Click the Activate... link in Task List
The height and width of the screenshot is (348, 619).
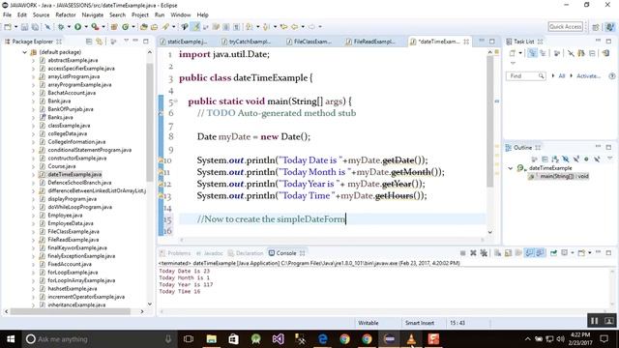[589, 75]
